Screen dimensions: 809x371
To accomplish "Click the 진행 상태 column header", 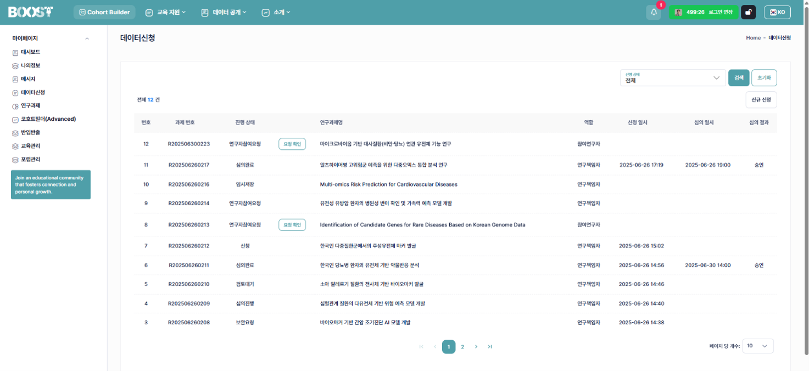I will 245,122.
